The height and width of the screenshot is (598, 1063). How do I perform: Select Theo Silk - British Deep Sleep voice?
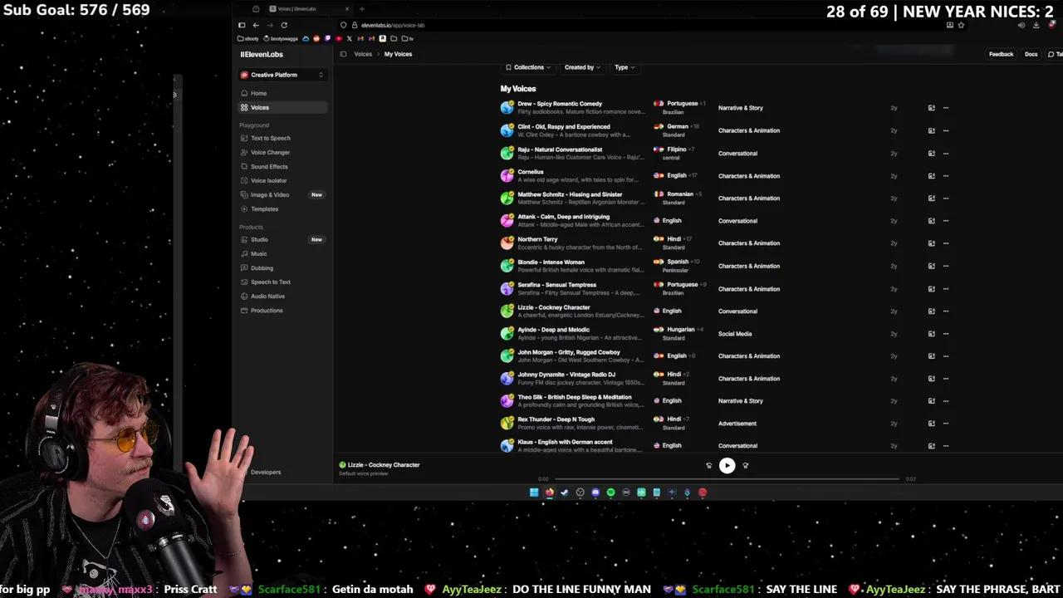(x=575, y=397)
